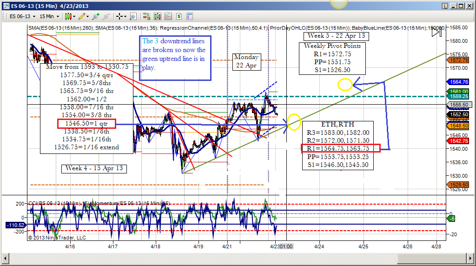Click the orange 1548.50 price marker
This screenshot has height=266, width=476.
click(458, 126)
